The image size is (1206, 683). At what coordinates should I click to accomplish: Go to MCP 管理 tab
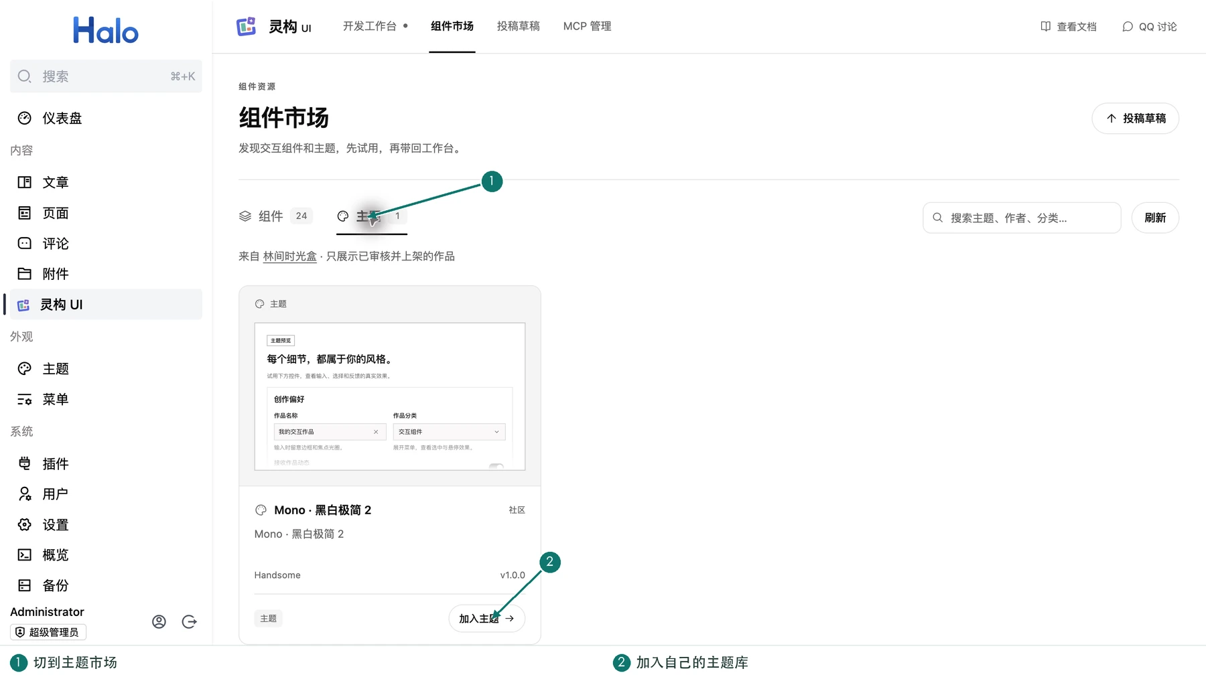pos(588,26)
